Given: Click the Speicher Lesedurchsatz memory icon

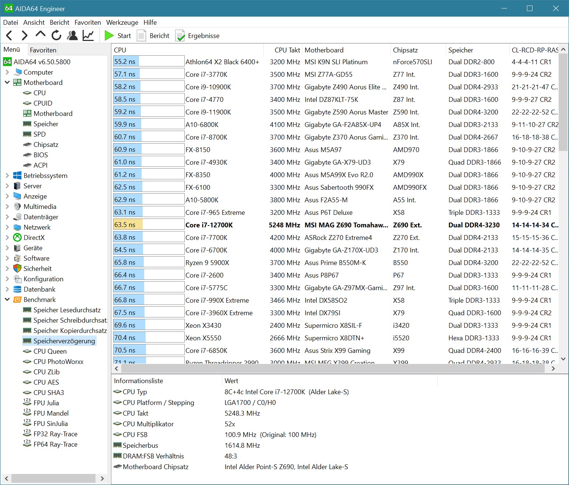Looking at the screenshot, I should (x=27, y=310).
